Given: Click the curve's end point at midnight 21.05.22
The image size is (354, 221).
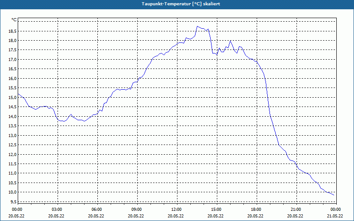Looking at the screenshot, I should click(x=334, y=195).
